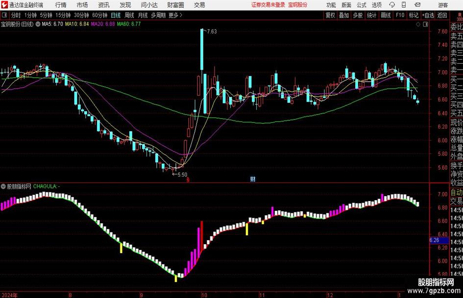The image size is (463, 298).
Task: Open the 版面 menu
Action: pyautogui.click(x=346, y=5)
